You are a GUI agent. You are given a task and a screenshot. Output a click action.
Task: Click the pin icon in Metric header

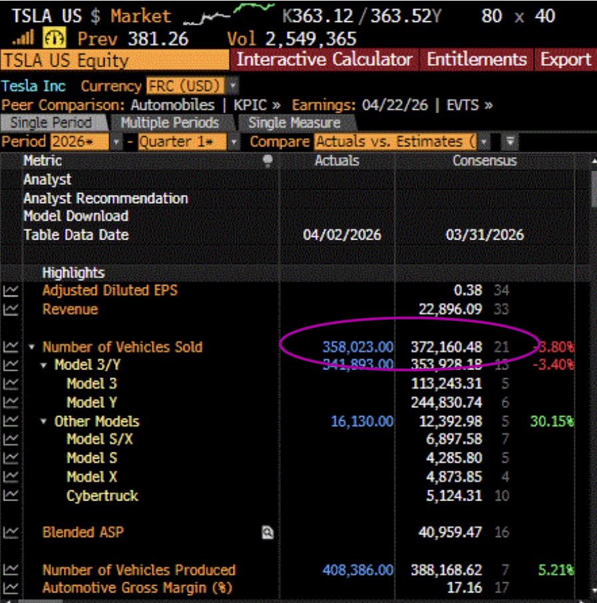point(268,161)
